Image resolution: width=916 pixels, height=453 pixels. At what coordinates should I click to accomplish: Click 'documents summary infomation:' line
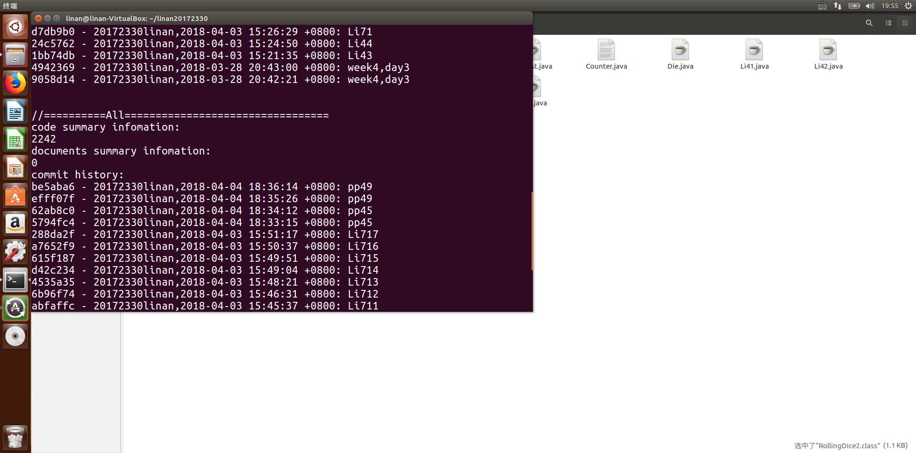click(121, 151)
